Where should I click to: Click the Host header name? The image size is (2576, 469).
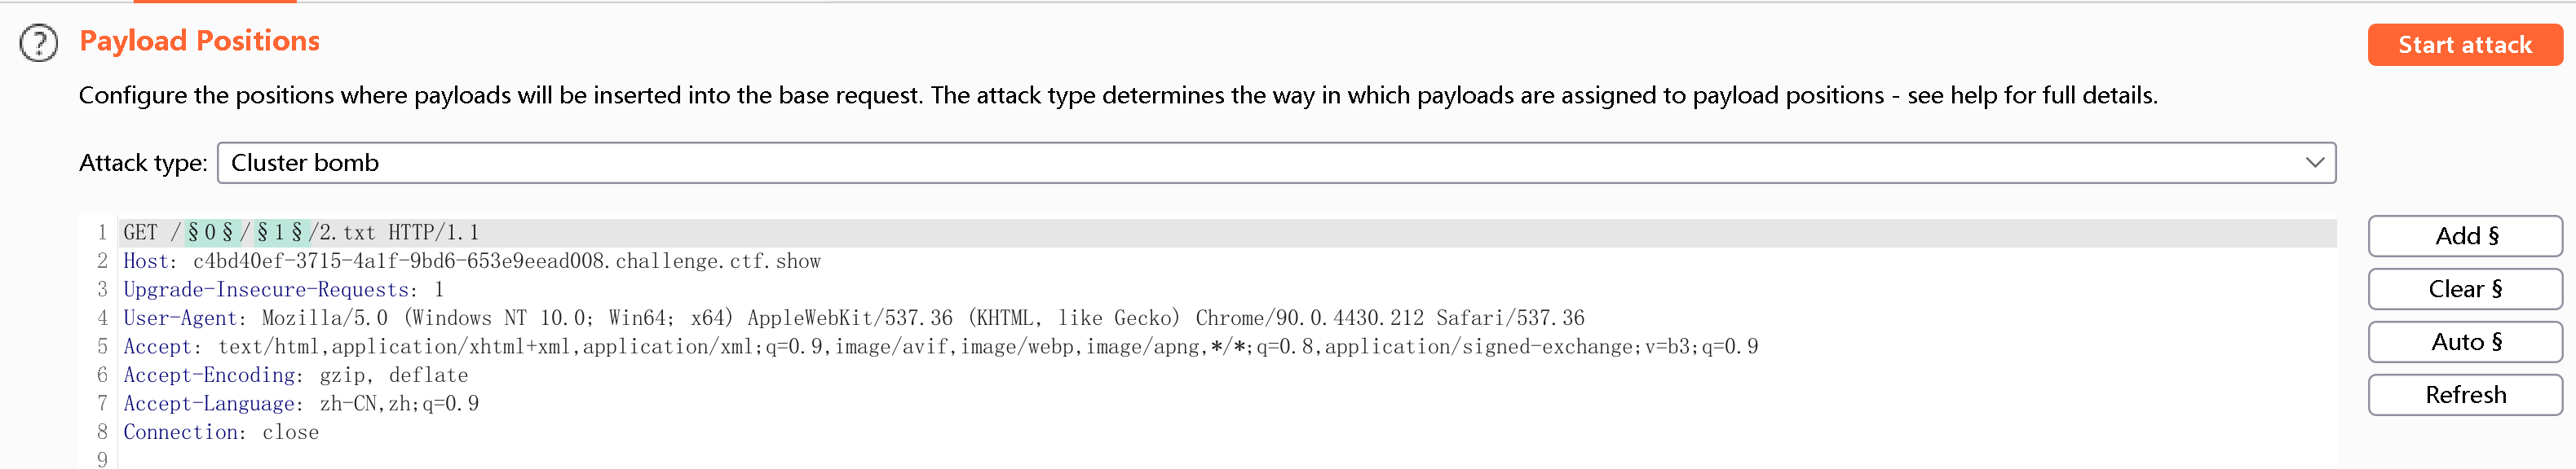(146, 261)
